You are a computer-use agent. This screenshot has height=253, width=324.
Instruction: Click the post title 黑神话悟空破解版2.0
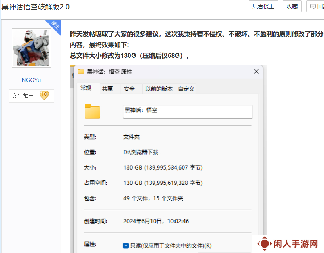point(36,7)
